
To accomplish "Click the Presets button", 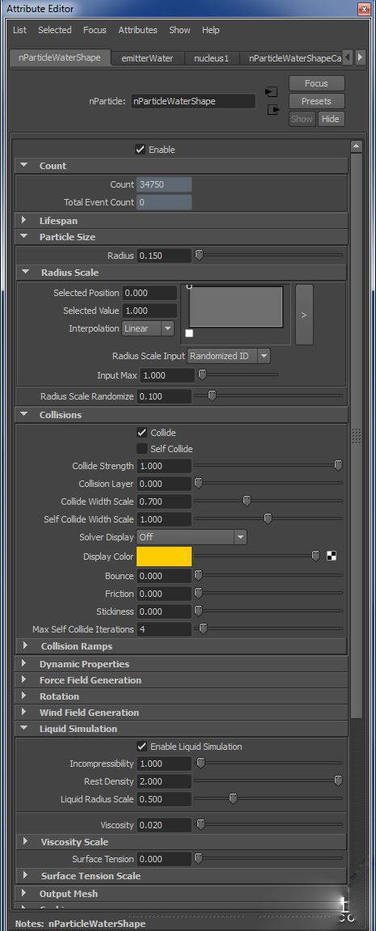I will 317,101.
